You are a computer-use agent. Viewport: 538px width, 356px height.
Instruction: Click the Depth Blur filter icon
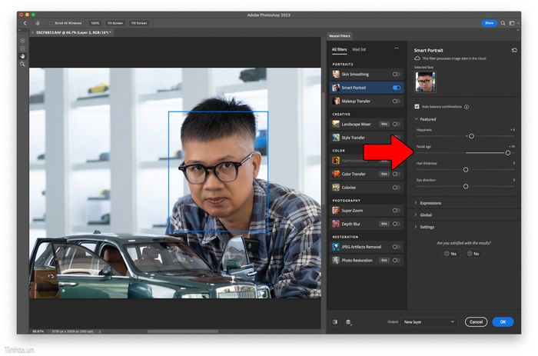[x=336, y=224]
